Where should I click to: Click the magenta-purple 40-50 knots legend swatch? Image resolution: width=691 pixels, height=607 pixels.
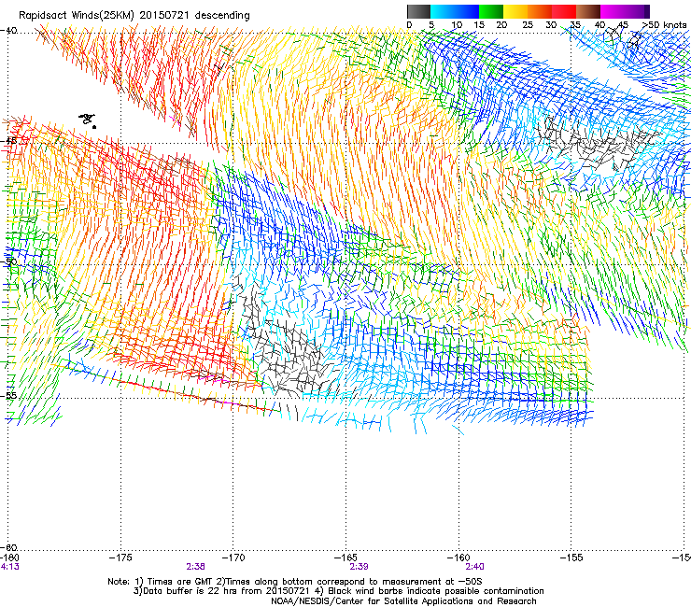pos(625,11)
